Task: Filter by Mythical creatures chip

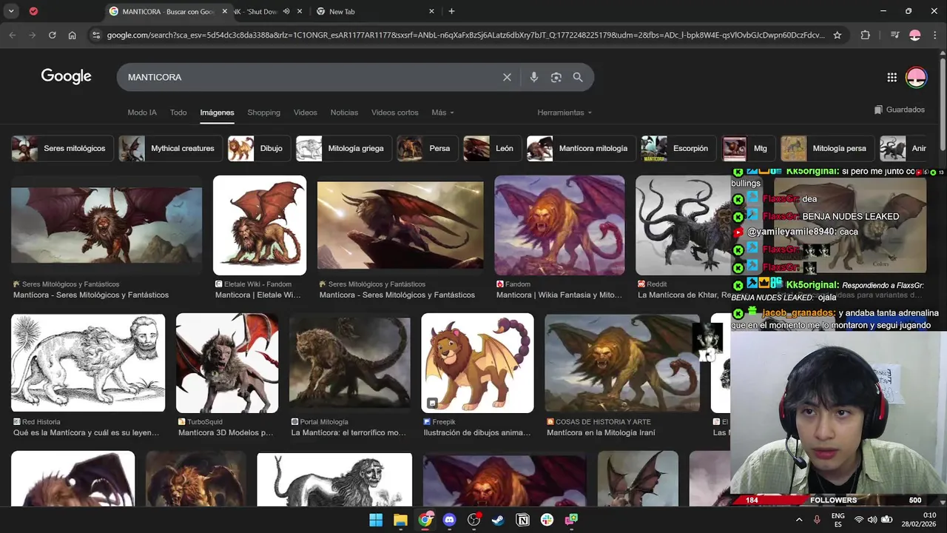Action: [169, 148]
